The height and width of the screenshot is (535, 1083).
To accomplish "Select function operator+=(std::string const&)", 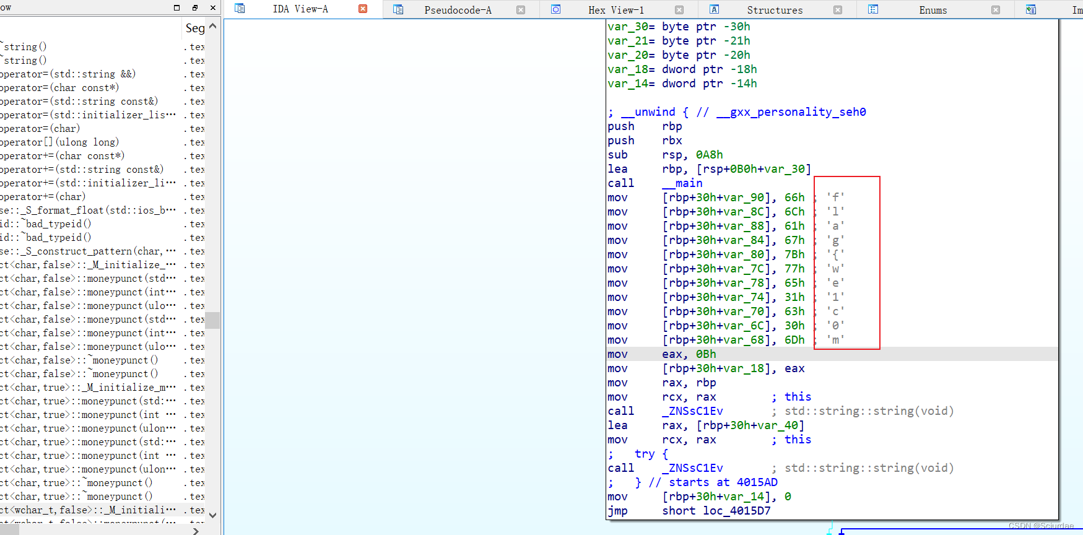I will [102, 169].
